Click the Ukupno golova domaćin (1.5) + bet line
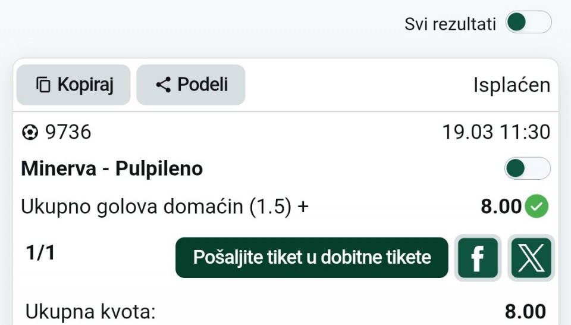This screenshot has height=325, width=571. pyautogui.click(x=165, y=207)
